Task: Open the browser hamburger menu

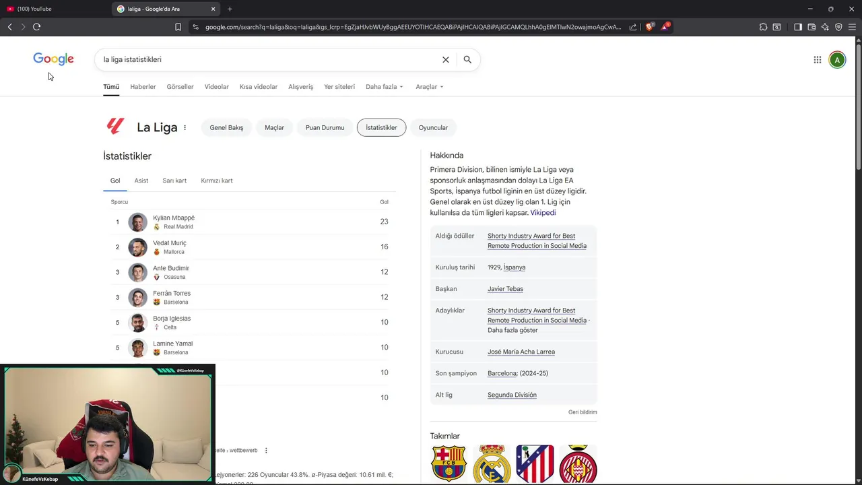Action: pos(852,27)
